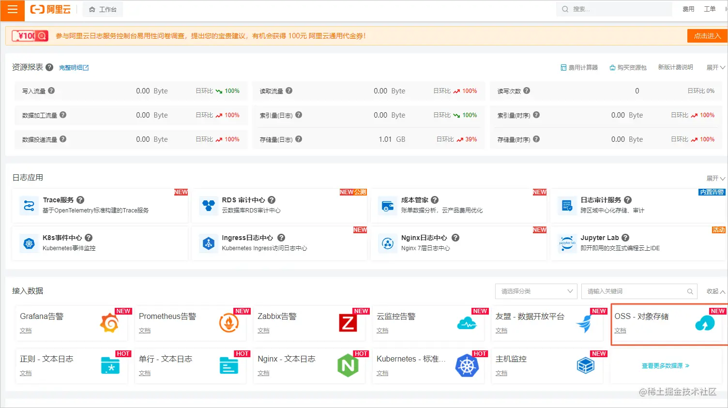The height and width of the screenshot is (408, 728).
Task: Click help icon beside 索引量(日志)
Action: click(299, 115)
